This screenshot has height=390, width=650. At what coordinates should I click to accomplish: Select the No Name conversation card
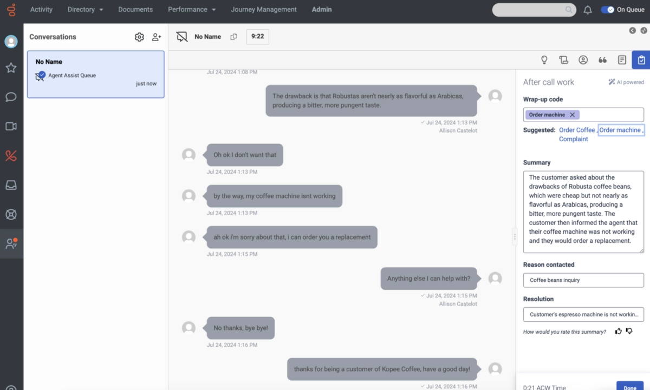95,74
